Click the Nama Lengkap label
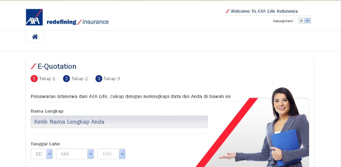The image size is (341, 167). coord(47,111)
